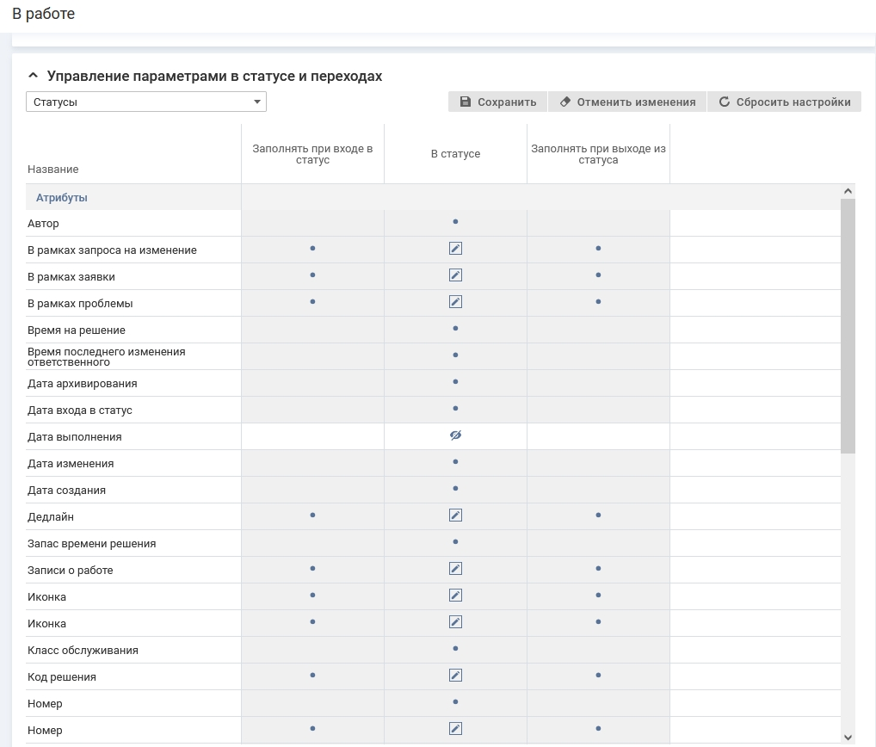Viewport: 876px width, 747px height.
Task: Click the Код решения edit icon
Action: (x=455, y=676)
